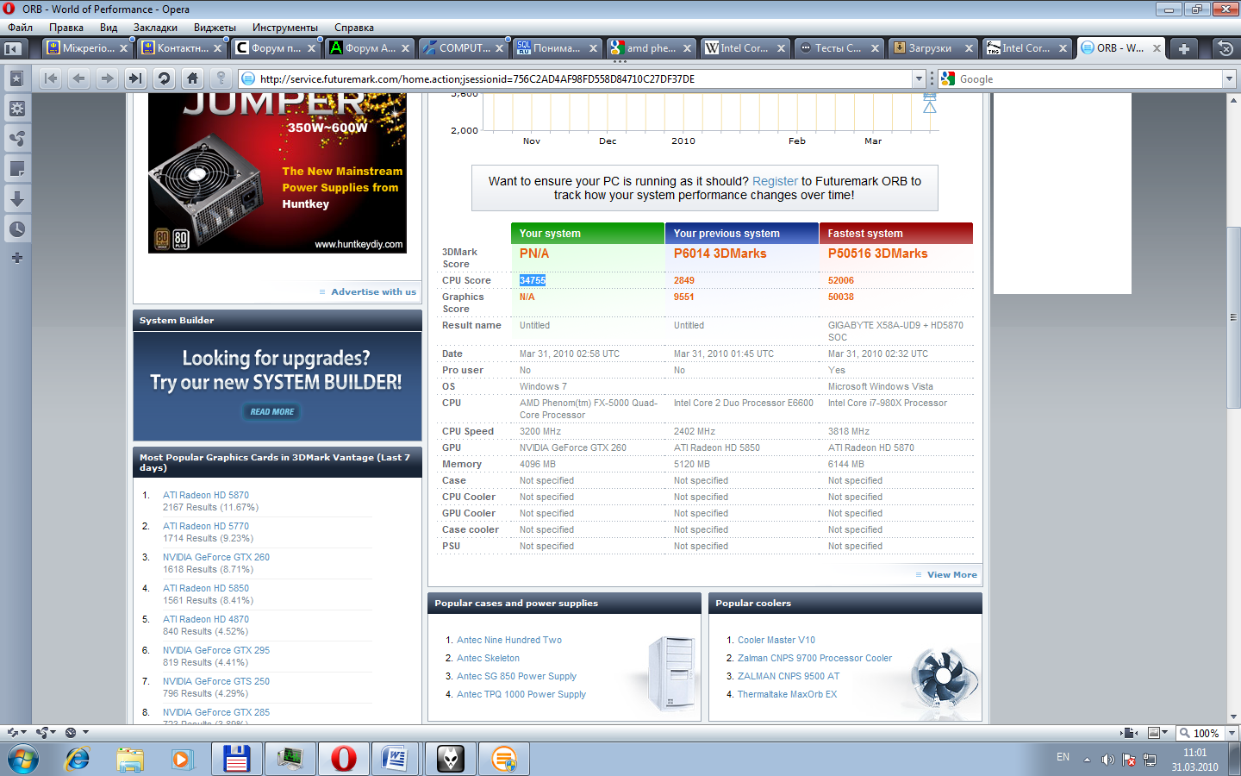Open the Правка menu
This screenshot has height=776, width=1241.
pos(66,28)
